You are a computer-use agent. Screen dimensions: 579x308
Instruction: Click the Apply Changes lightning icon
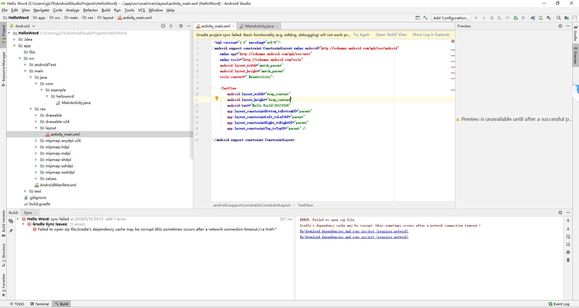coord(484,18)
